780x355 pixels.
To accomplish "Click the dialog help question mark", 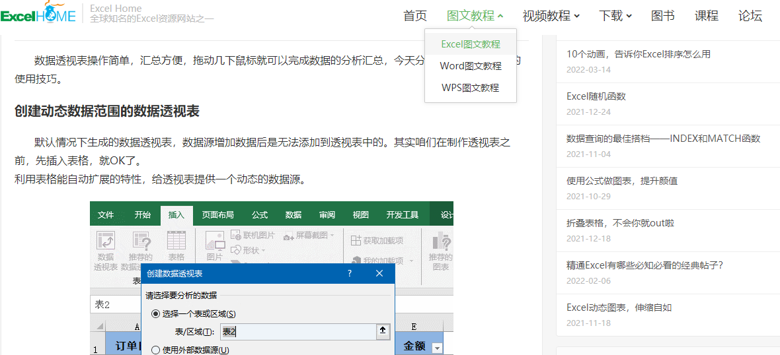I will tap(350, 274).
